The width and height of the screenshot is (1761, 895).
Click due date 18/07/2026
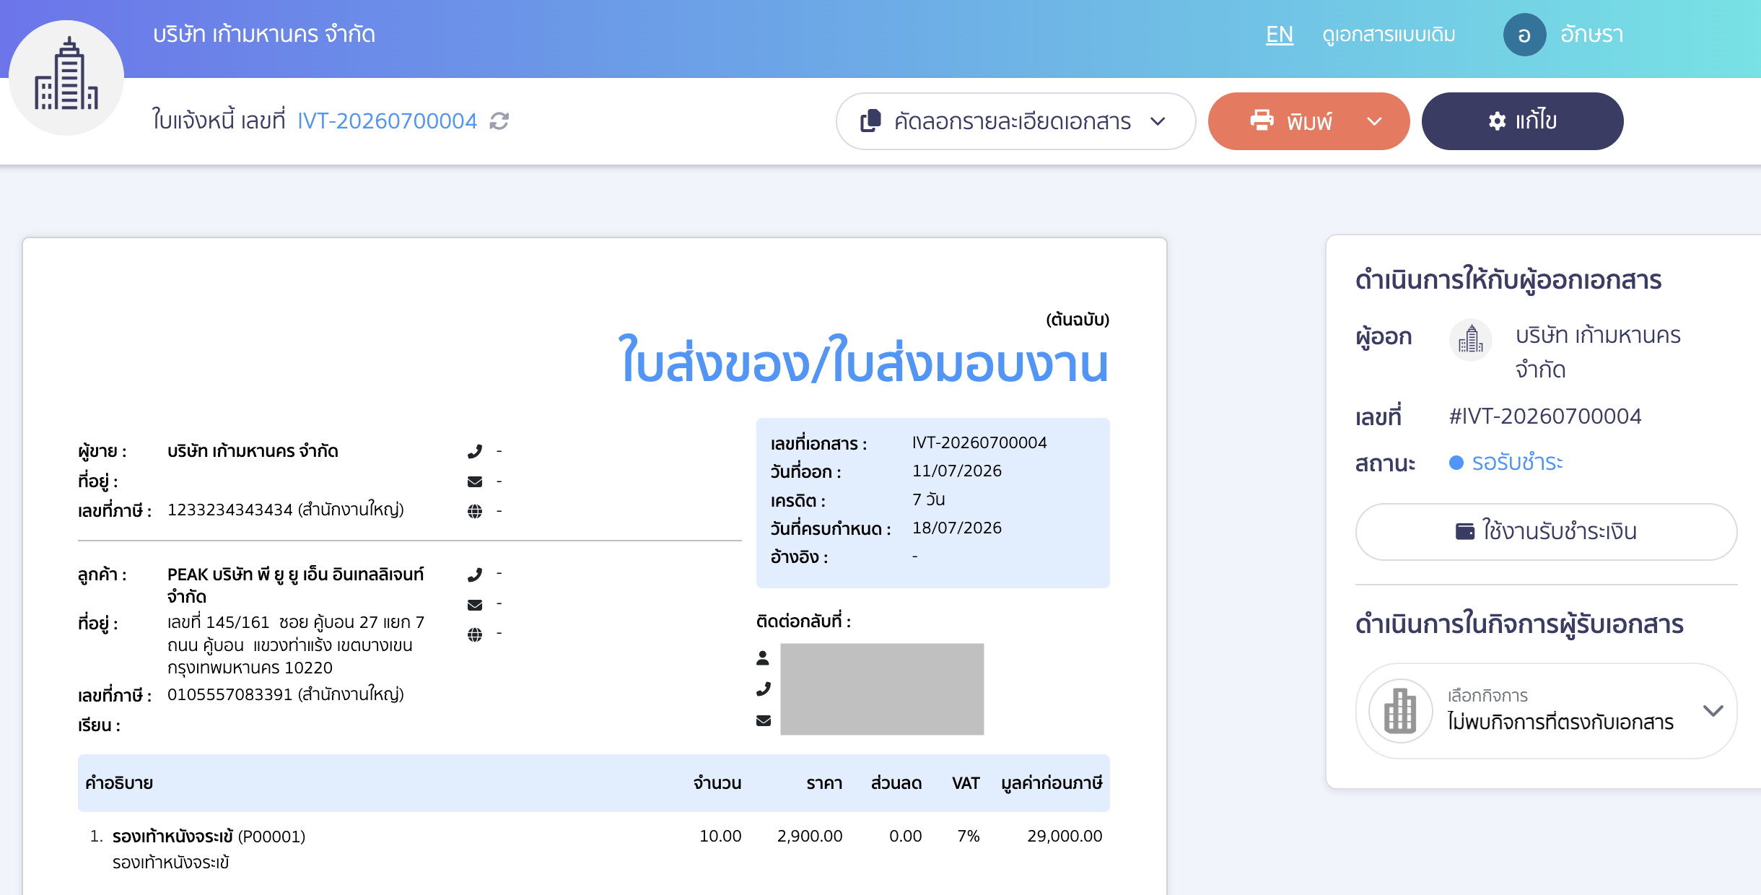click(957, 528)
